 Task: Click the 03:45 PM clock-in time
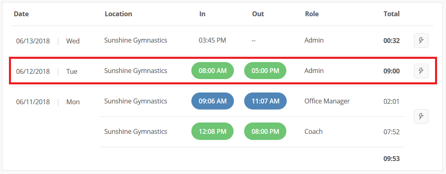(212, 40)
